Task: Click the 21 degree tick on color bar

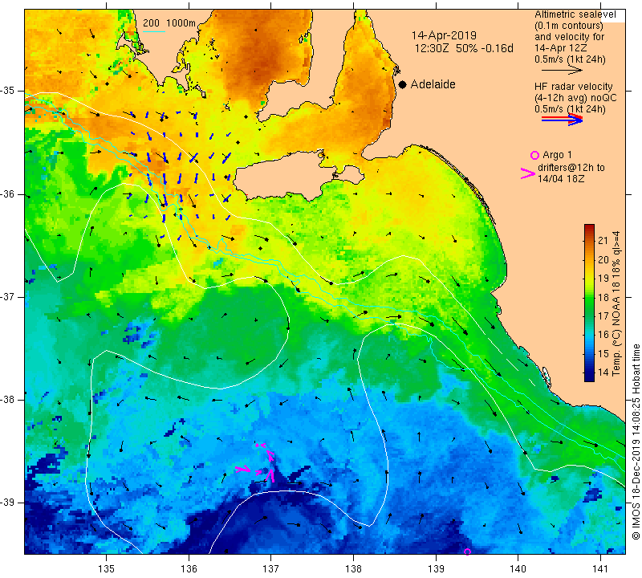Action: pyautogui.click(x=603, y=241)
